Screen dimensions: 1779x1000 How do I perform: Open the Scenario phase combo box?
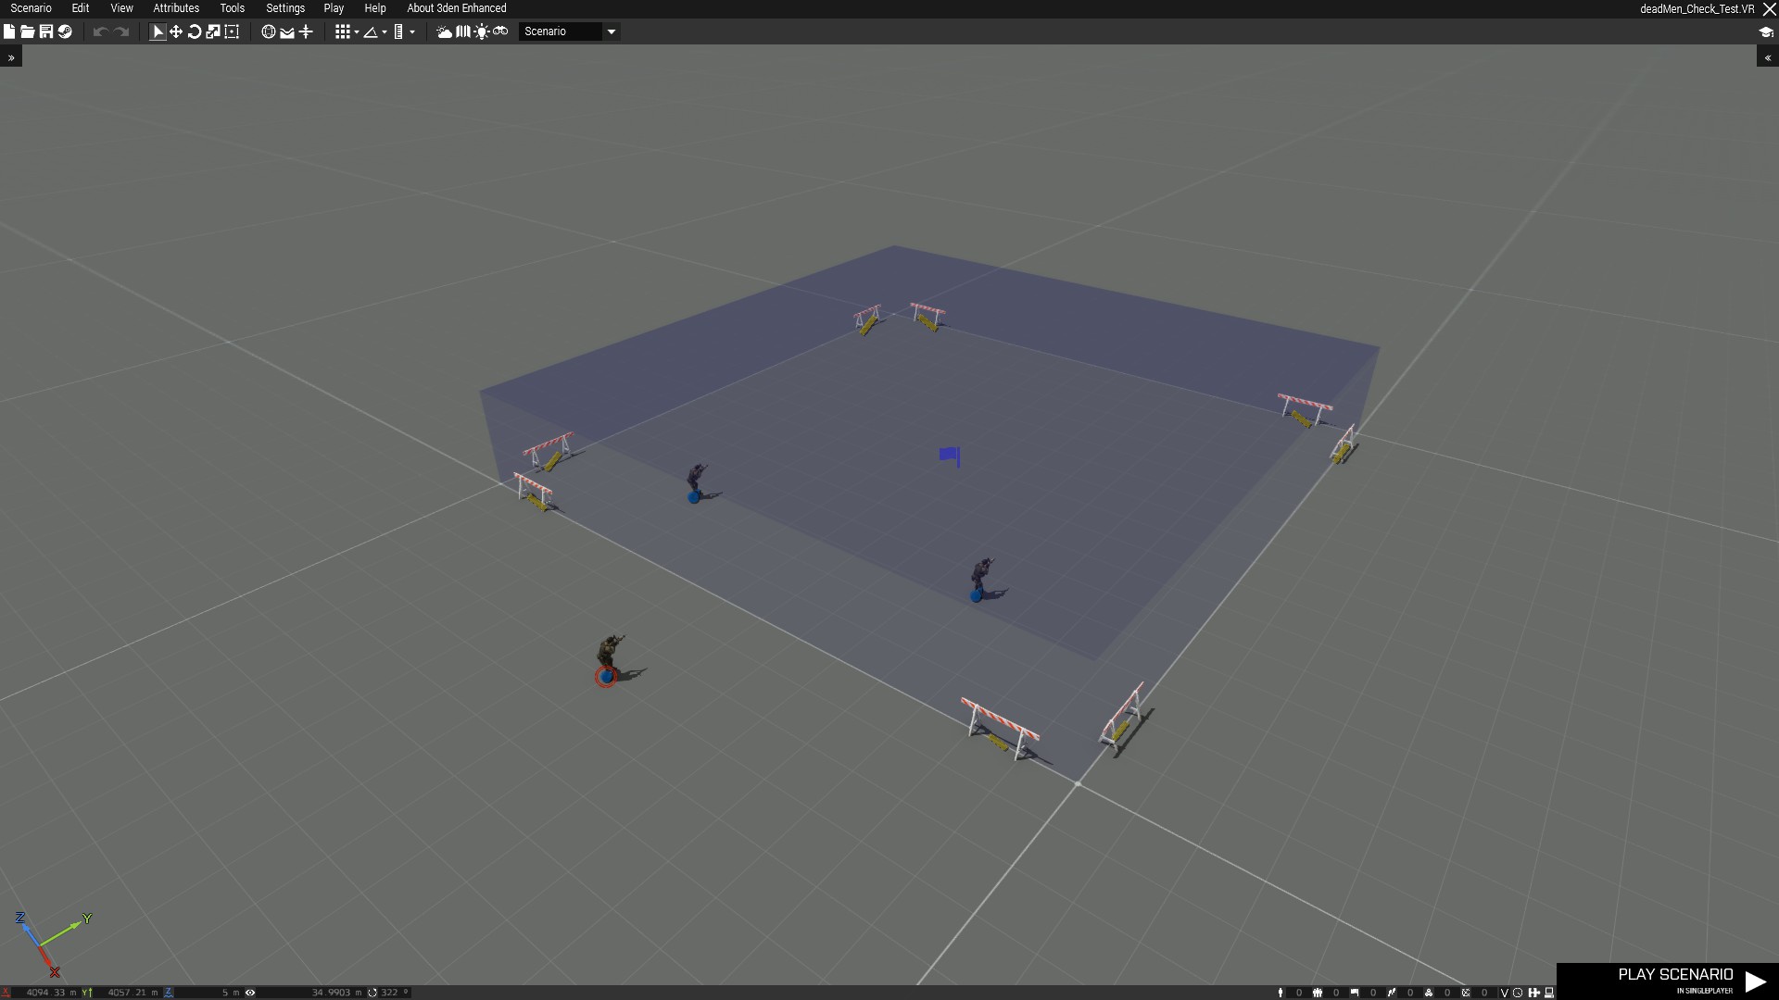point(569,31)
